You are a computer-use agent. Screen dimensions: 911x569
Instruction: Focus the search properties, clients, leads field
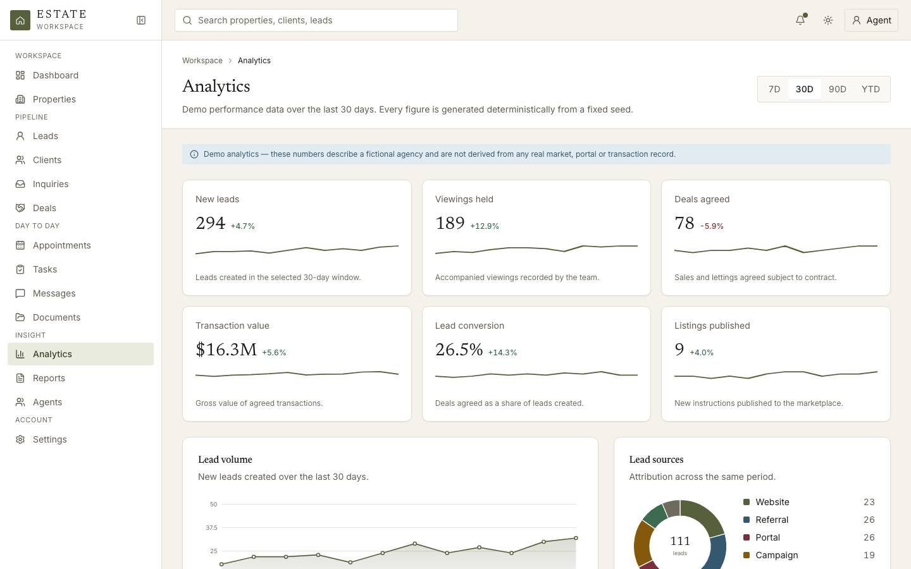coord(316,20)
